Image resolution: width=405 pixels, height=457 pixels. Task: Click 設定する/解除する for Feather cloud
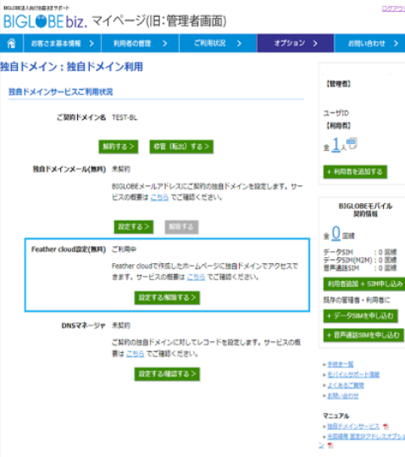point(167,298)
